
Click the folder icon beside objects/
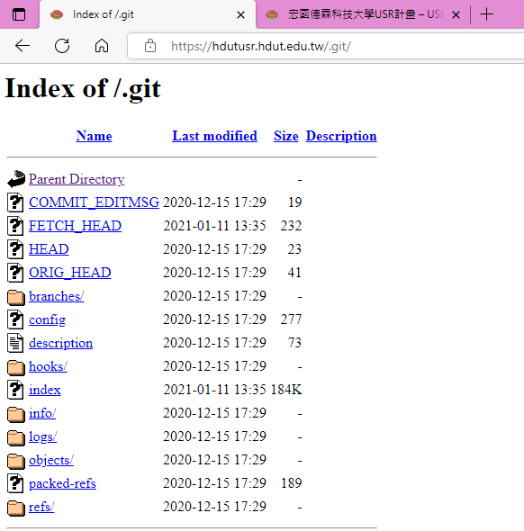[16, 461]
